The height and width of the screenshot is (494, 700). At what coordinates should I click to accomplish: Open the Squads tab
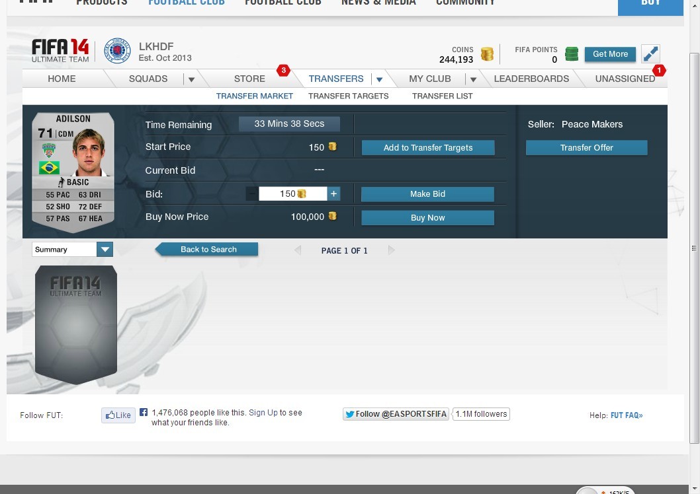[x=148, y=79]
